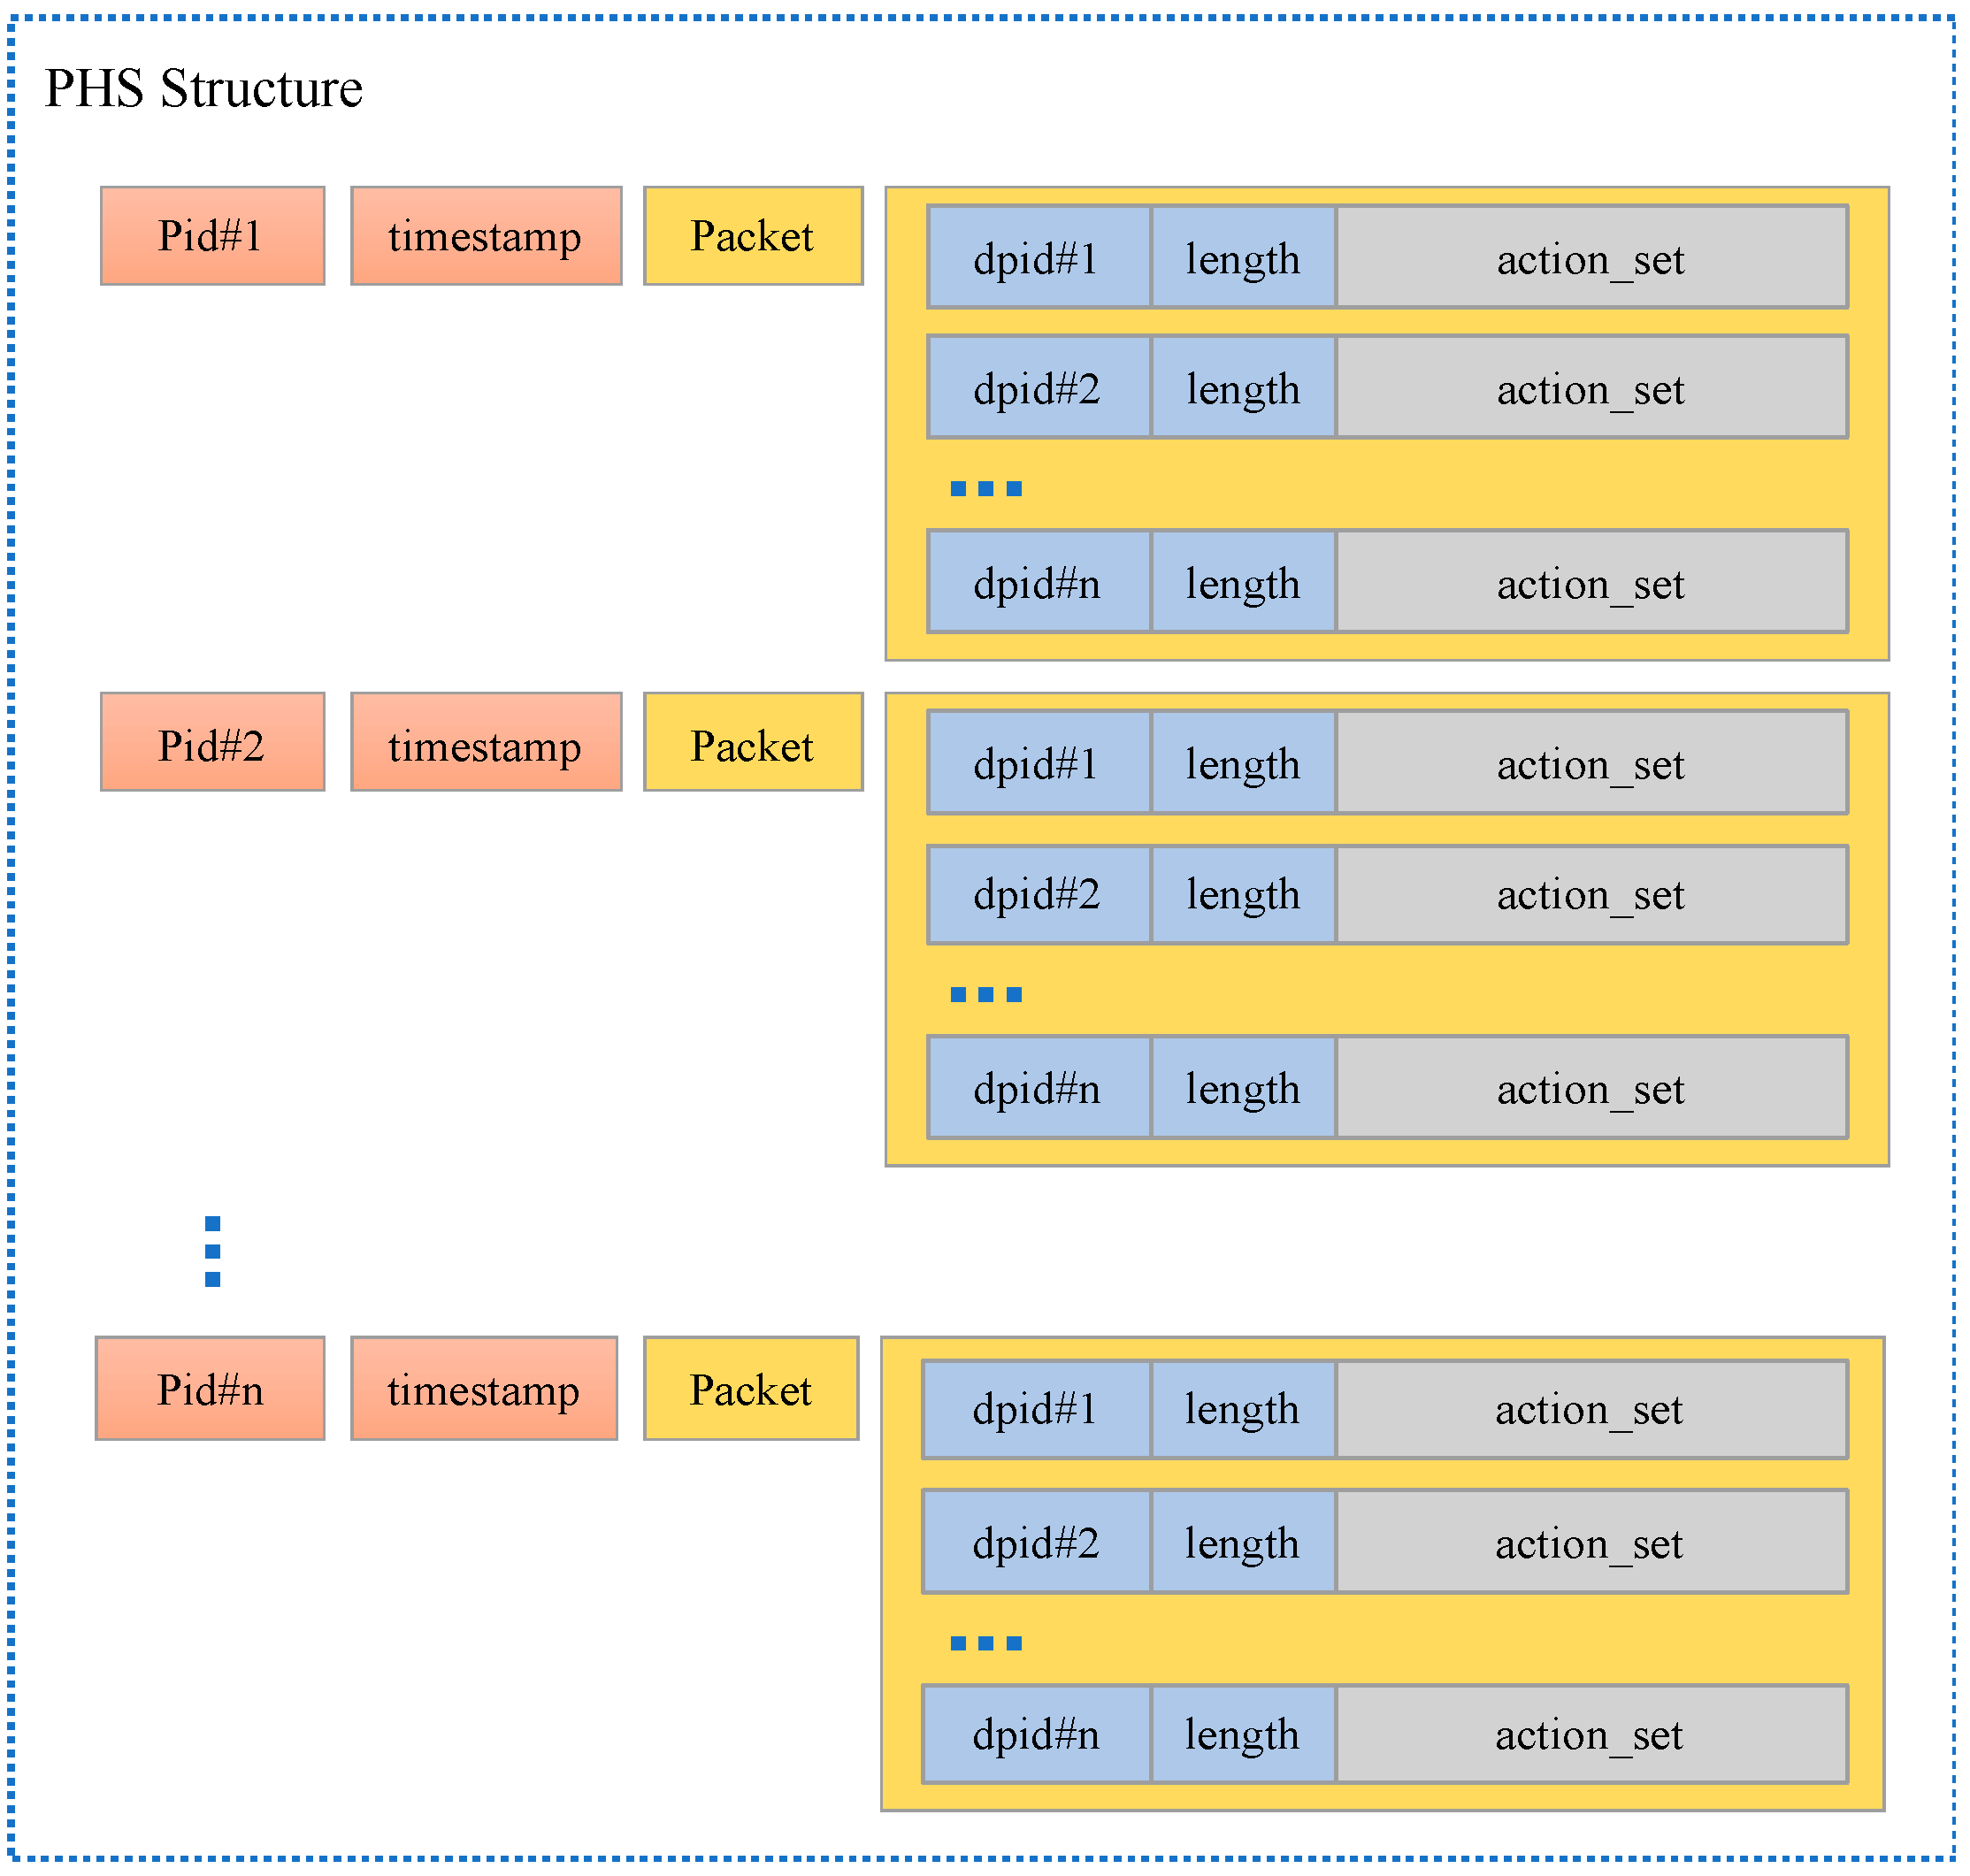Screen dimensions: 1970x1876
Task: Select the Packet box in Pid#2 row
Action: pos(753,743)
